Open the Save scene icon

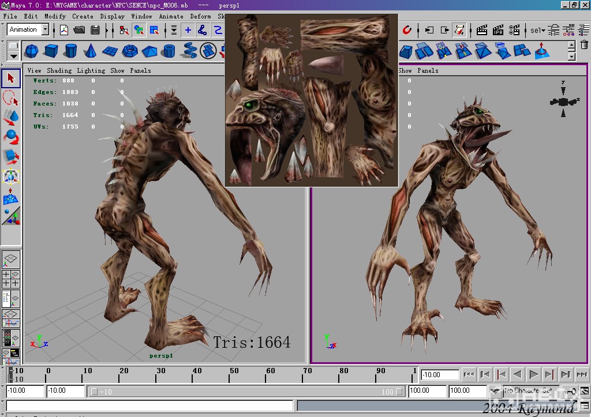(95, 30)
